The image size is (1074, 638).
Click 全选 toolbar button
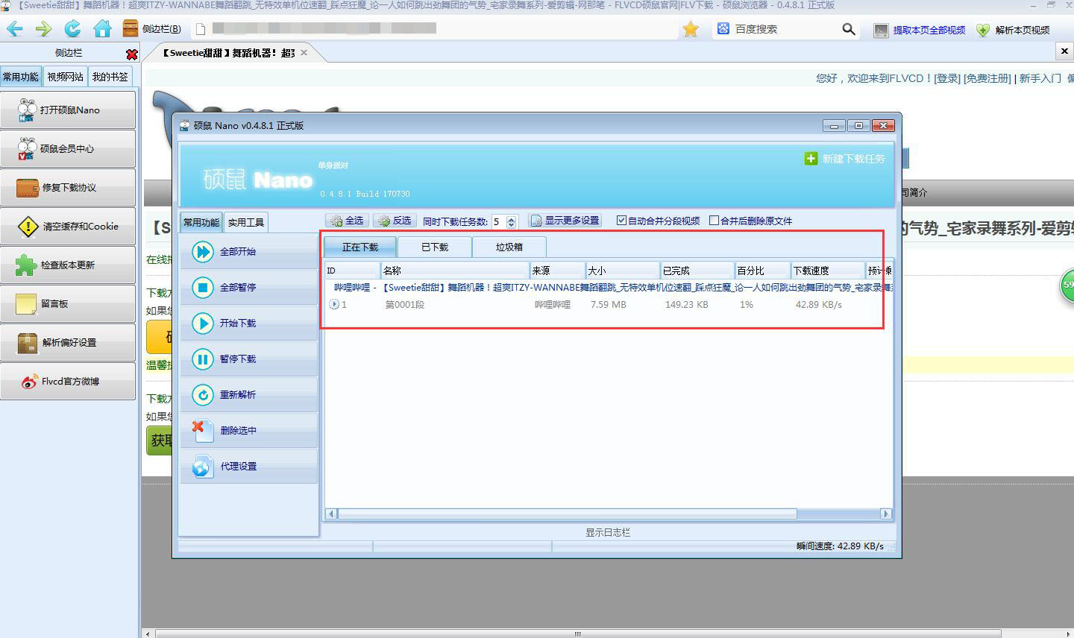click(x=347, y=221)
